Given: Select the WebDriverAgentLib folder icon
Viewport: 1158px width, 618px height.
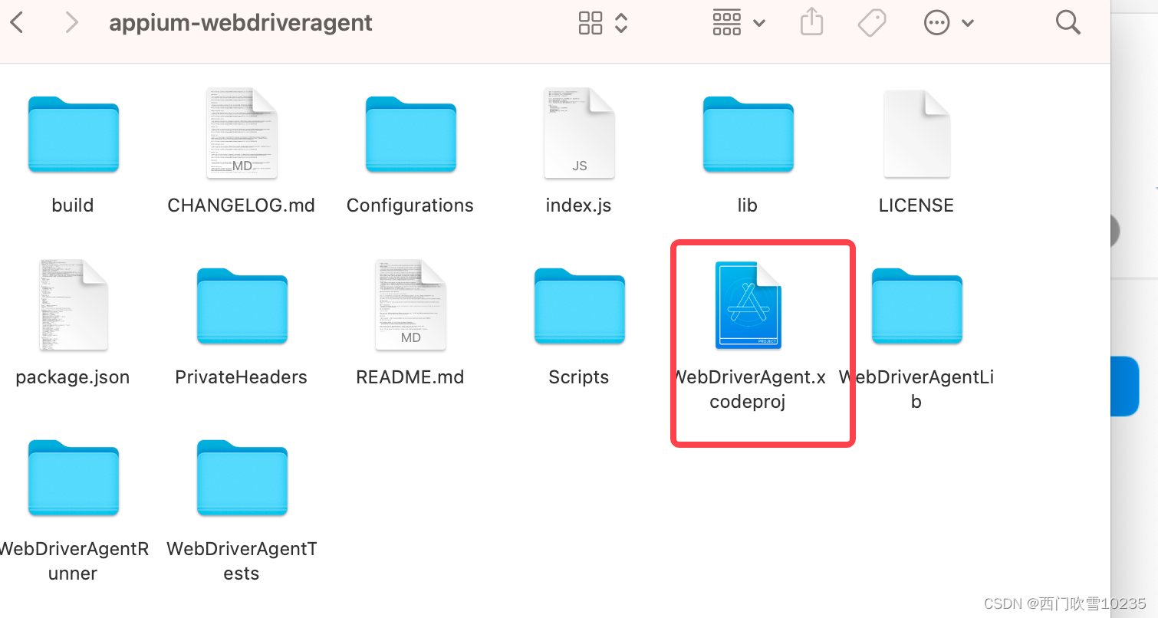Looking at the screenshot, I should click(x=916, y=306).
